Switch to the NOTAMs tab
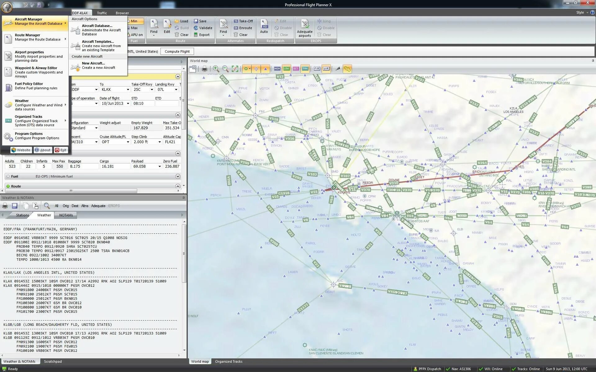Image resolution: width=596 pixels, height=372 pixels. (65, 215)
